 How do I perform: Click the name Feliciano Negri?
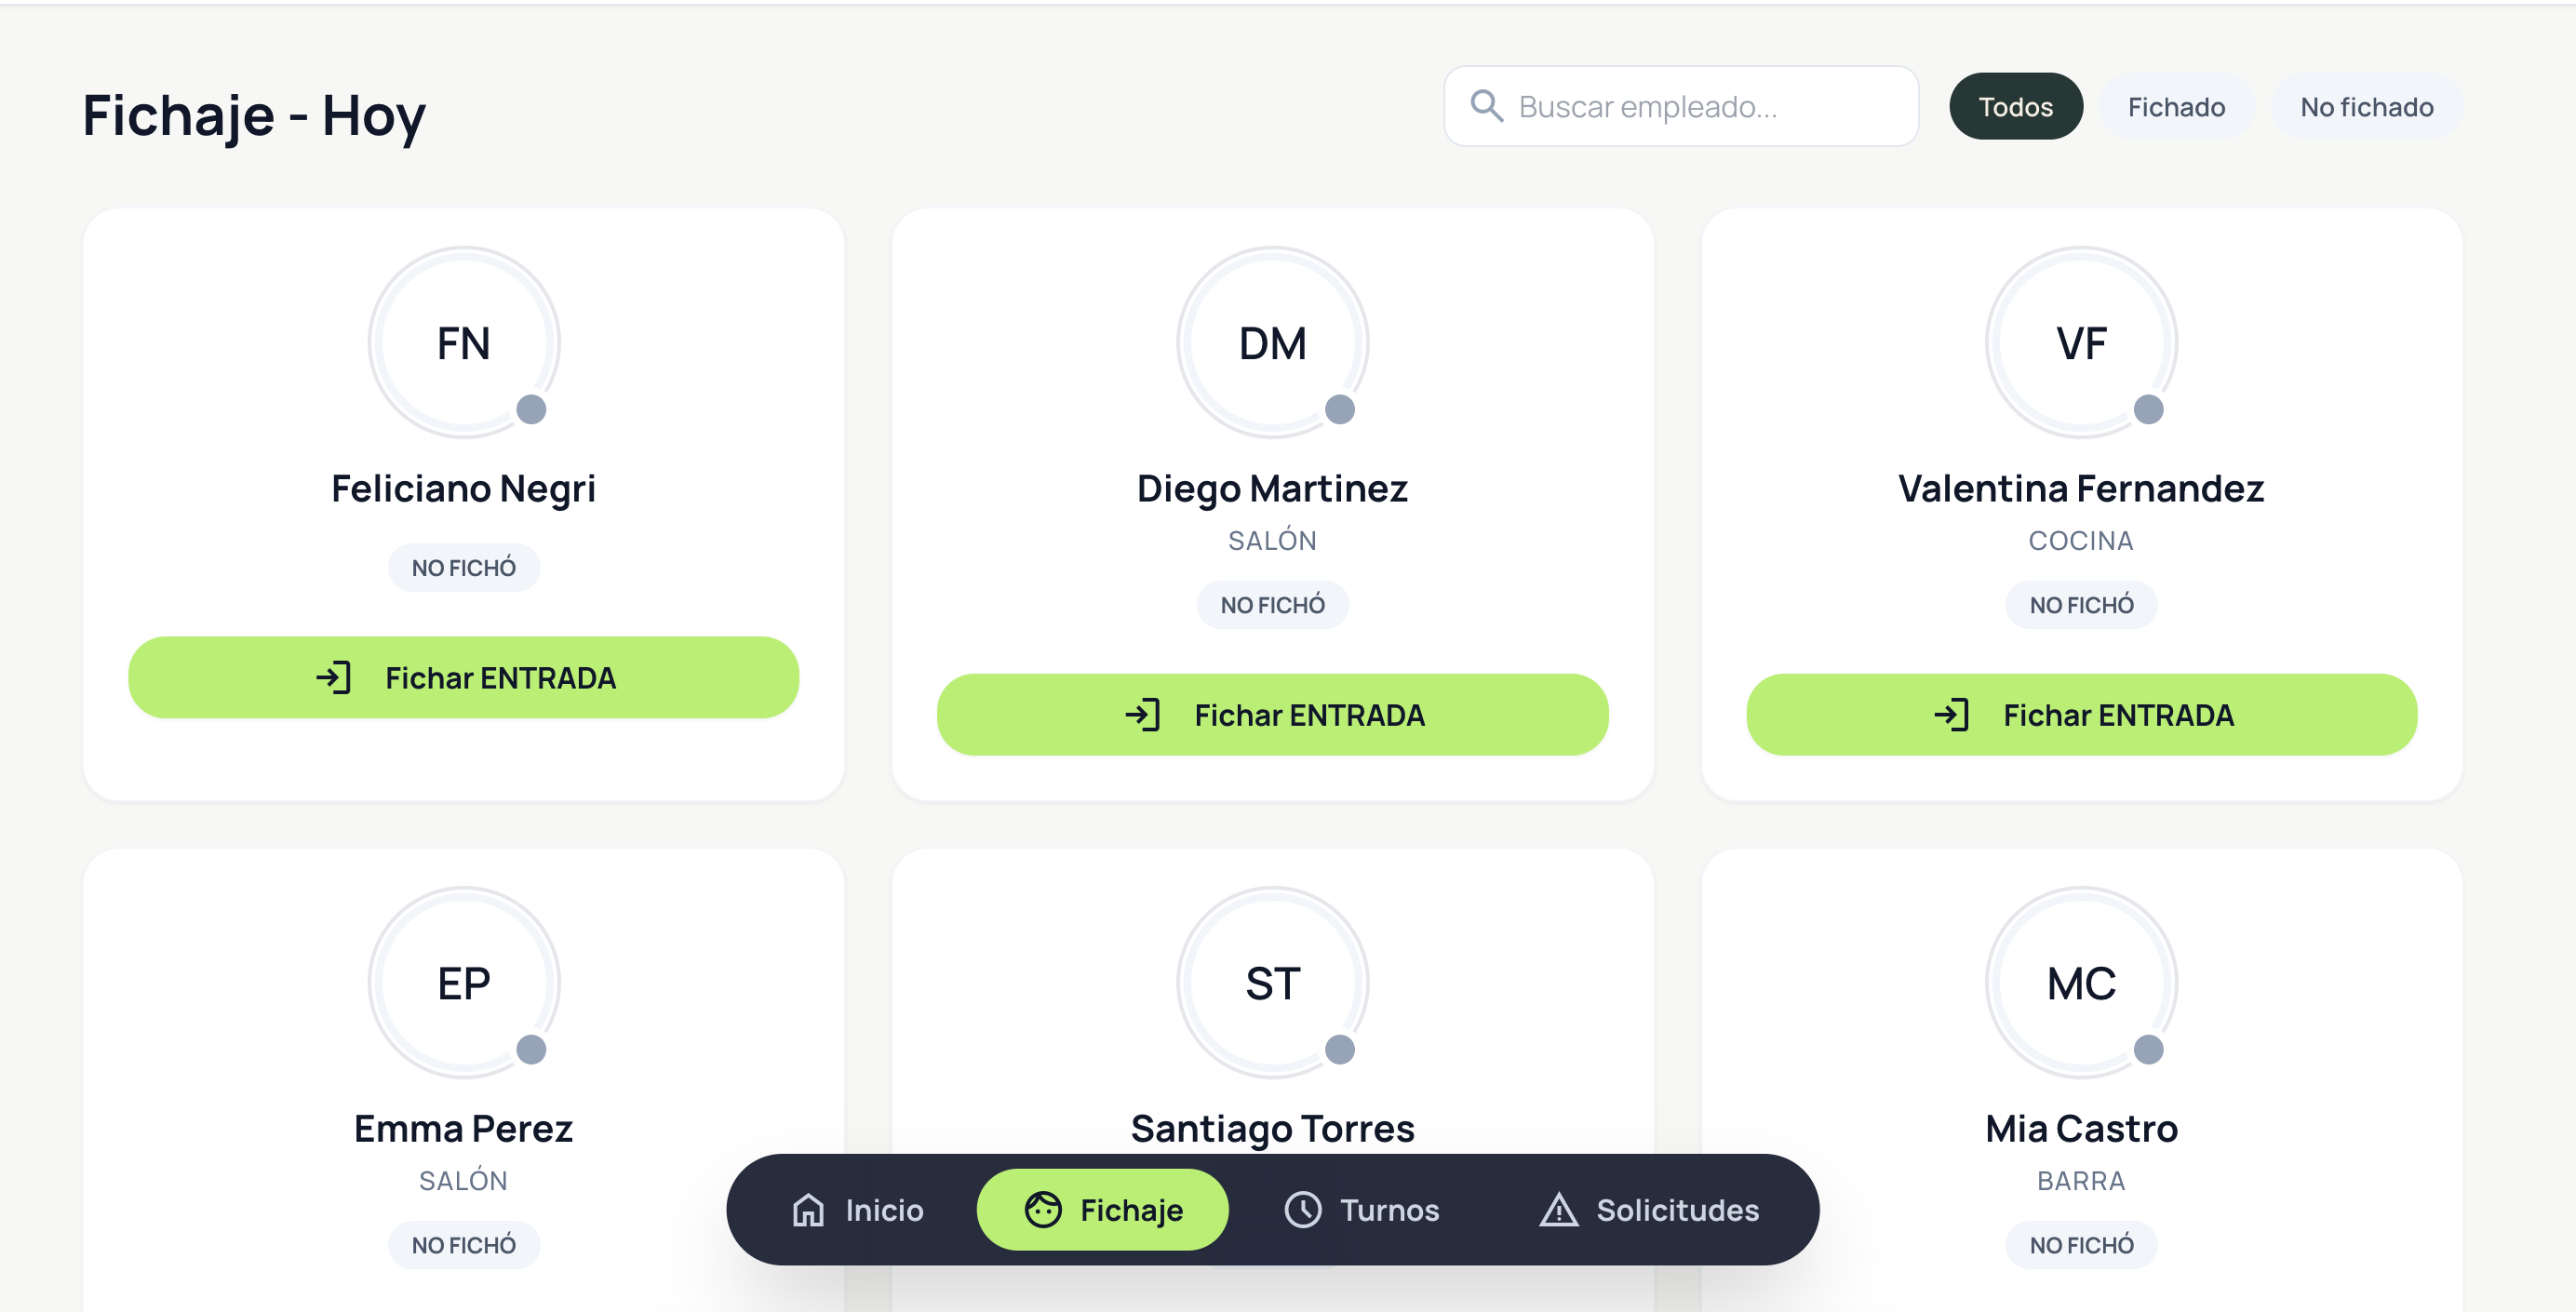464,489
